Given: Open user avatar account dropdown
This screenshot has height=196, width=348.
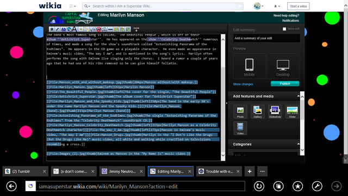Looking at the screenshot, I should pos(259,6).
